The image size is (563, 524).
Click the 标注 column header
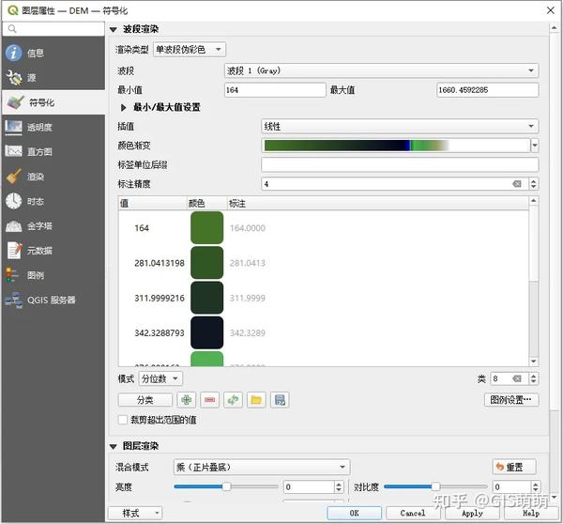point(378,204)
